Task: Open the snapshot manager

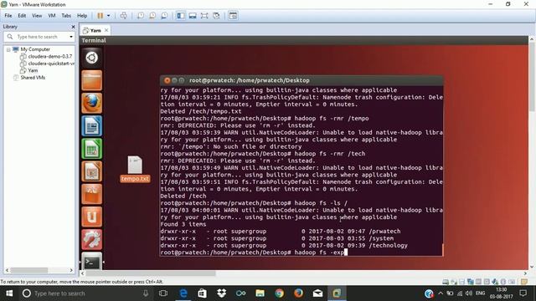Action: point(164,16)
